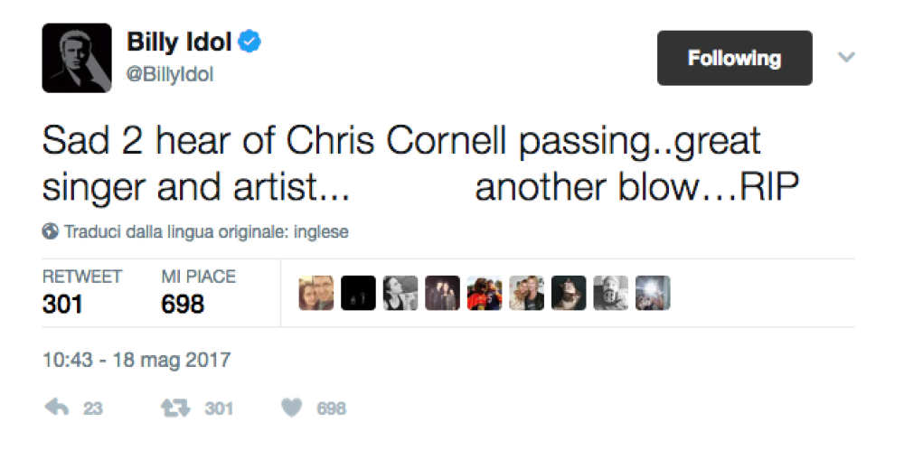
Task: Click the tweet text about Chris Cornell
Action: 401,164
